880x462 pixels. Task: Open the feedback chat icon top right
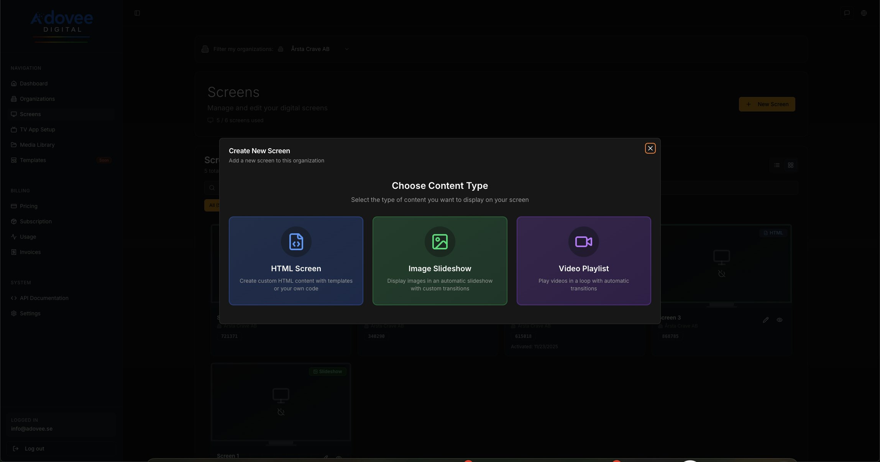click(x=847, y=13)
